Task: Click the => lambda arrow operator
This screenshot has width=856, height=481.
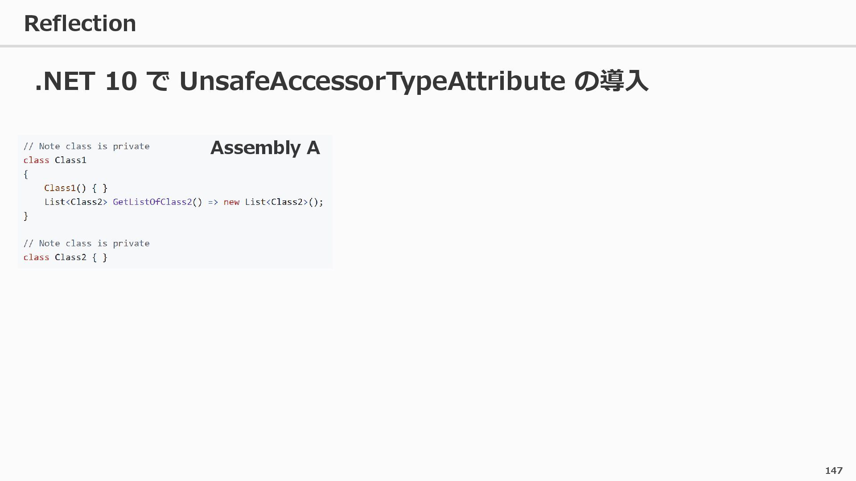Action: click(213, 202)
